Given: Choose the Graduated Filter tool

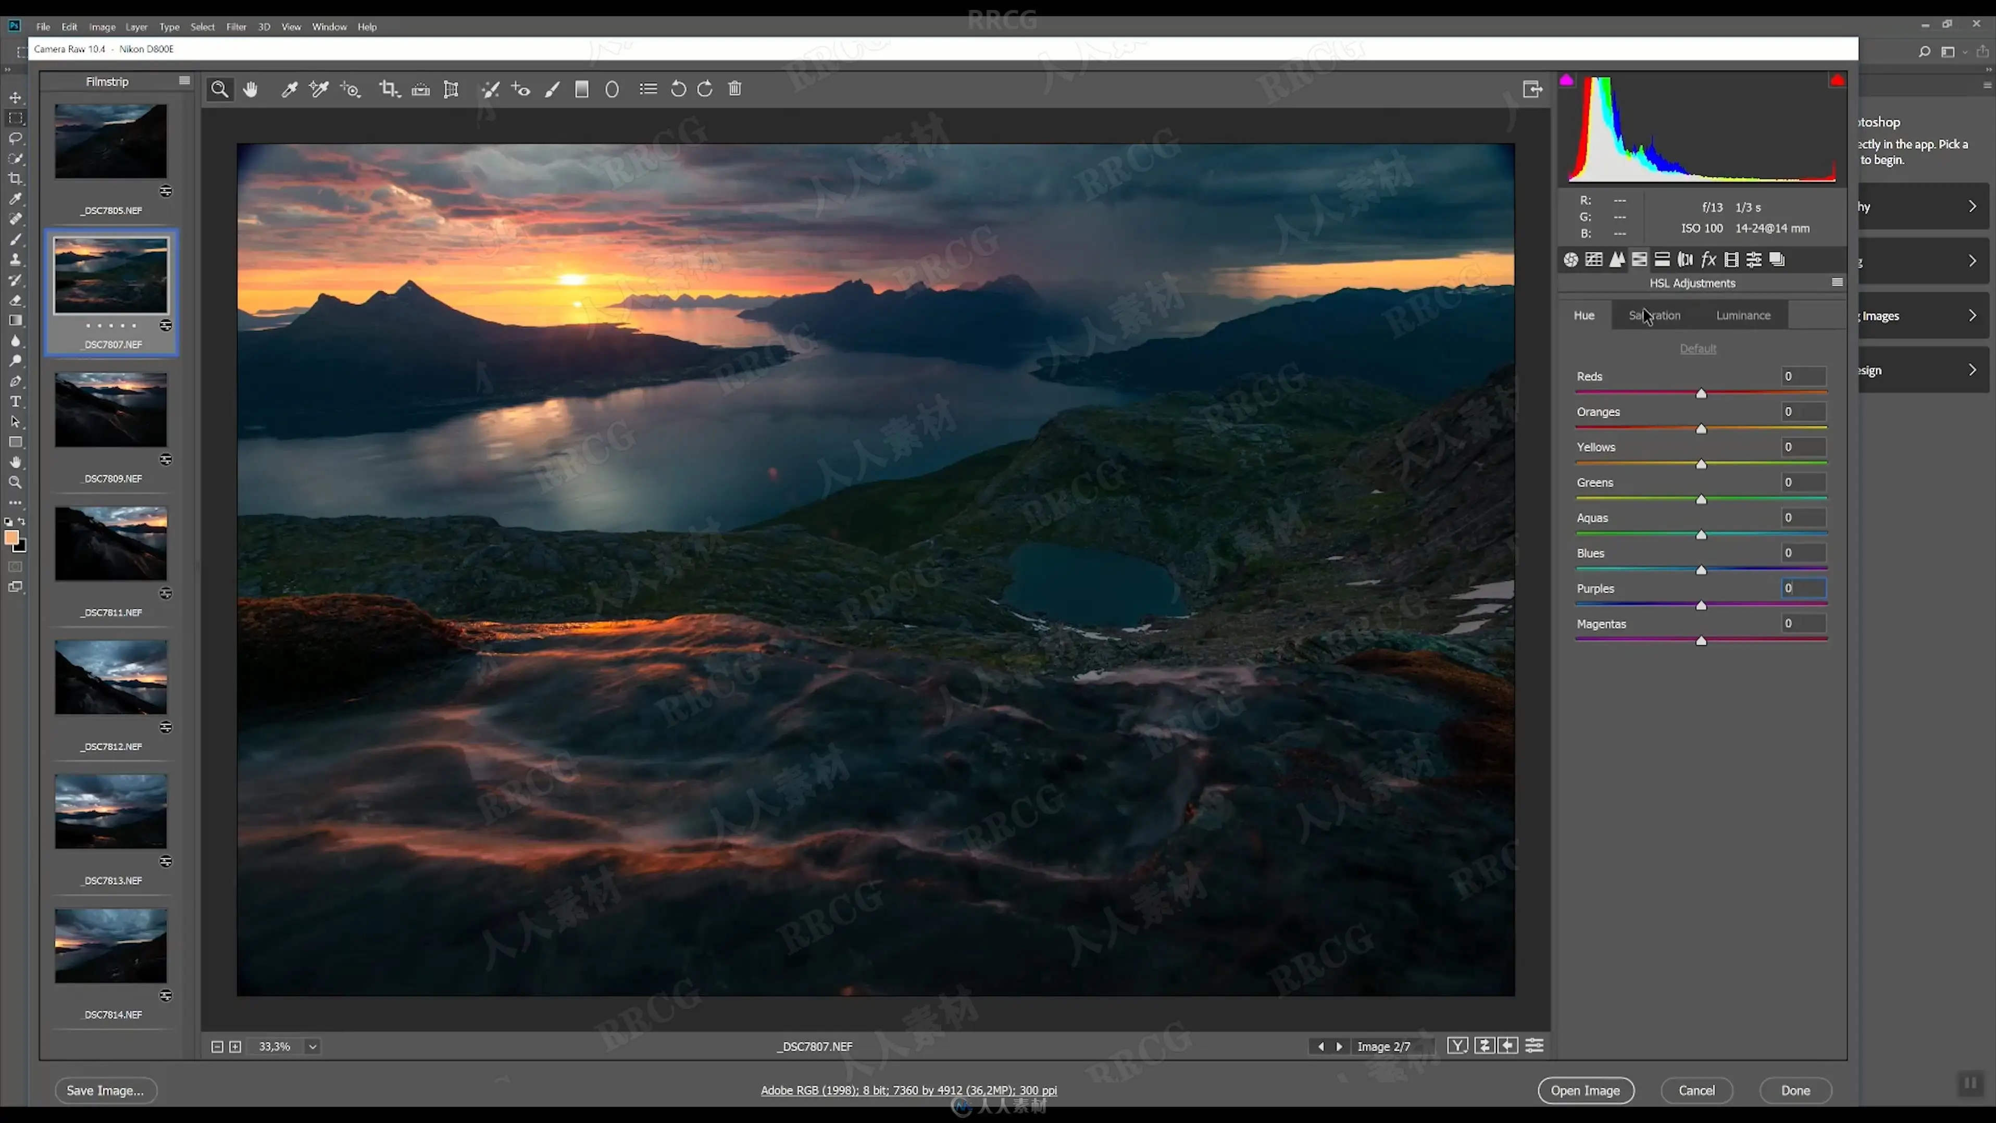Looking at the screenshot, I should tap(582, 89).
